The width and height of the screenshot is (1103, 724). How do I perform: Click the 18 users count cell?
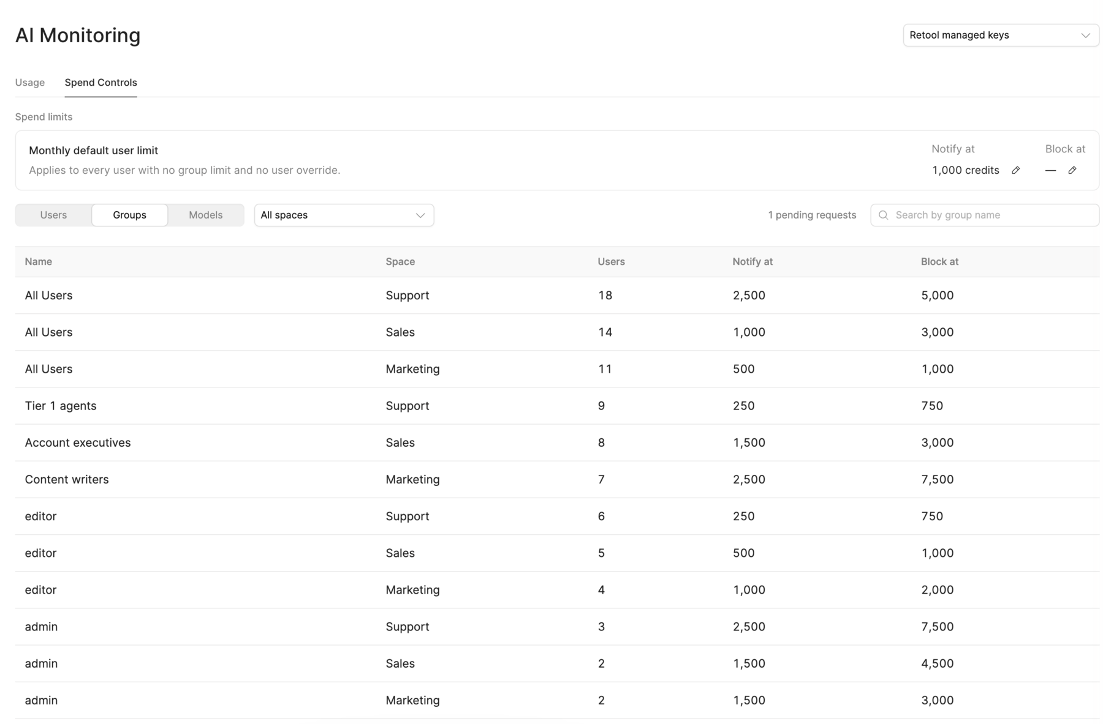click(x=605, y=296)
